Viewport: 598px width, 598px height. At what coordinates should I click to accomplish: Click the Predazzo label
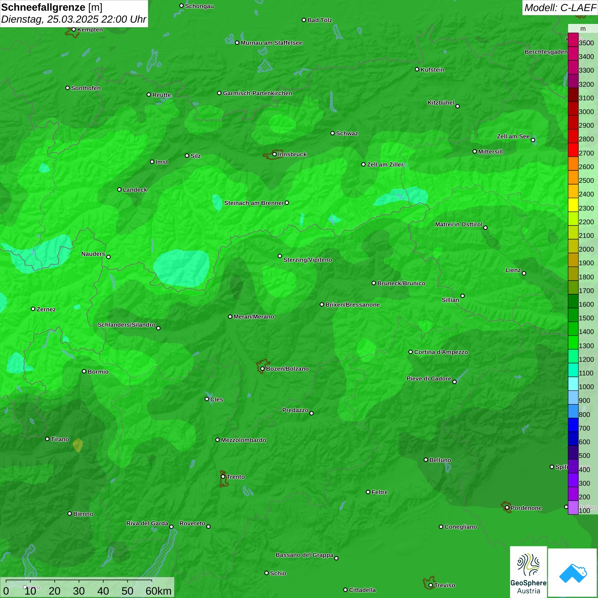pyautogui.click(x=295, y=410)
